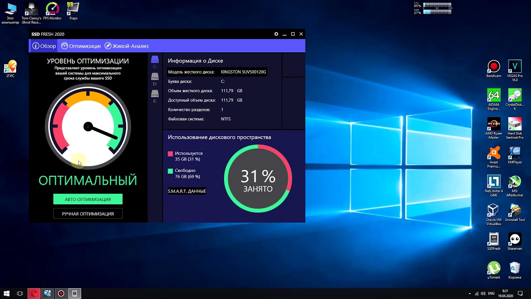Select drive D: in the sidebar
531x299 pixels.
pyautogui.click(x=155, y=79)
